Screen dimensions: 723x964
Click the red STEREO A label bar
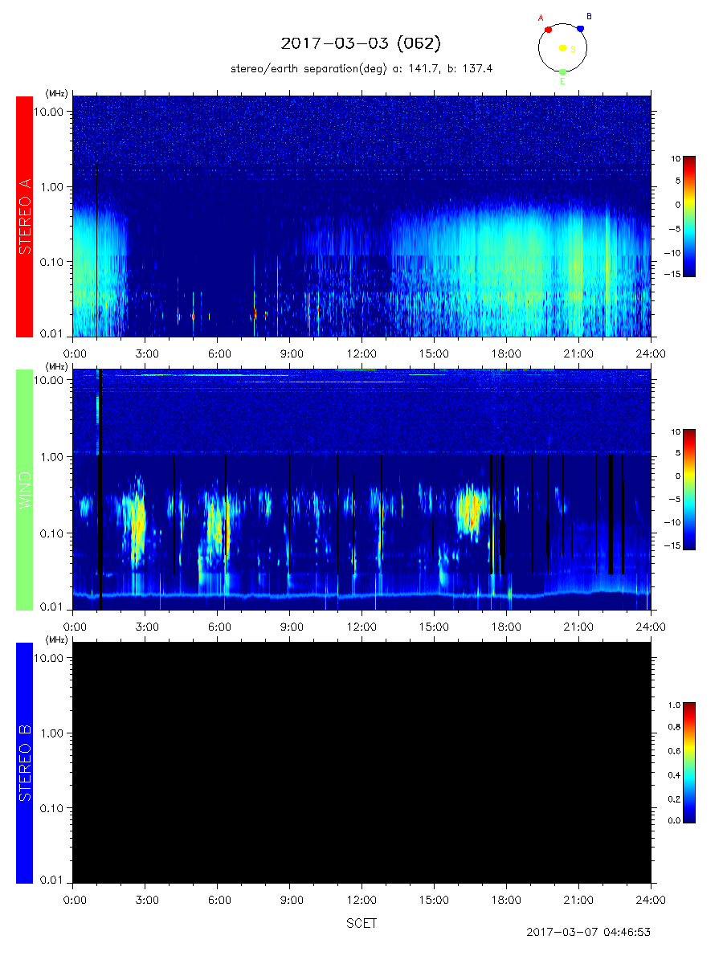24,217
